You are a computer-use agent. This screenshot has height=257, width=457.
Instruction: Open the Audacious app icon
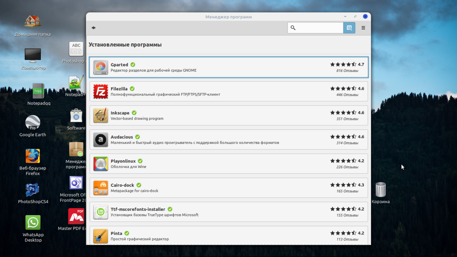point(101,140)
